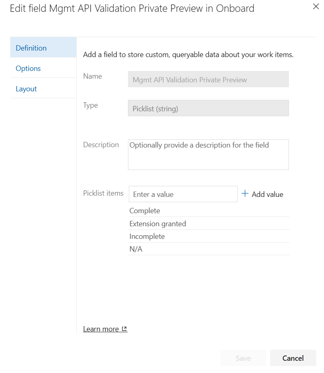Click the X to close the dialog
Viewport: 324px width, 373px height.
tap(316, 7)
